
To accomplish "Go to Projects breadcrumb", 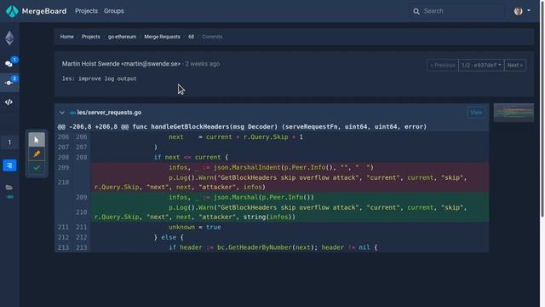I will coord(91,37).
